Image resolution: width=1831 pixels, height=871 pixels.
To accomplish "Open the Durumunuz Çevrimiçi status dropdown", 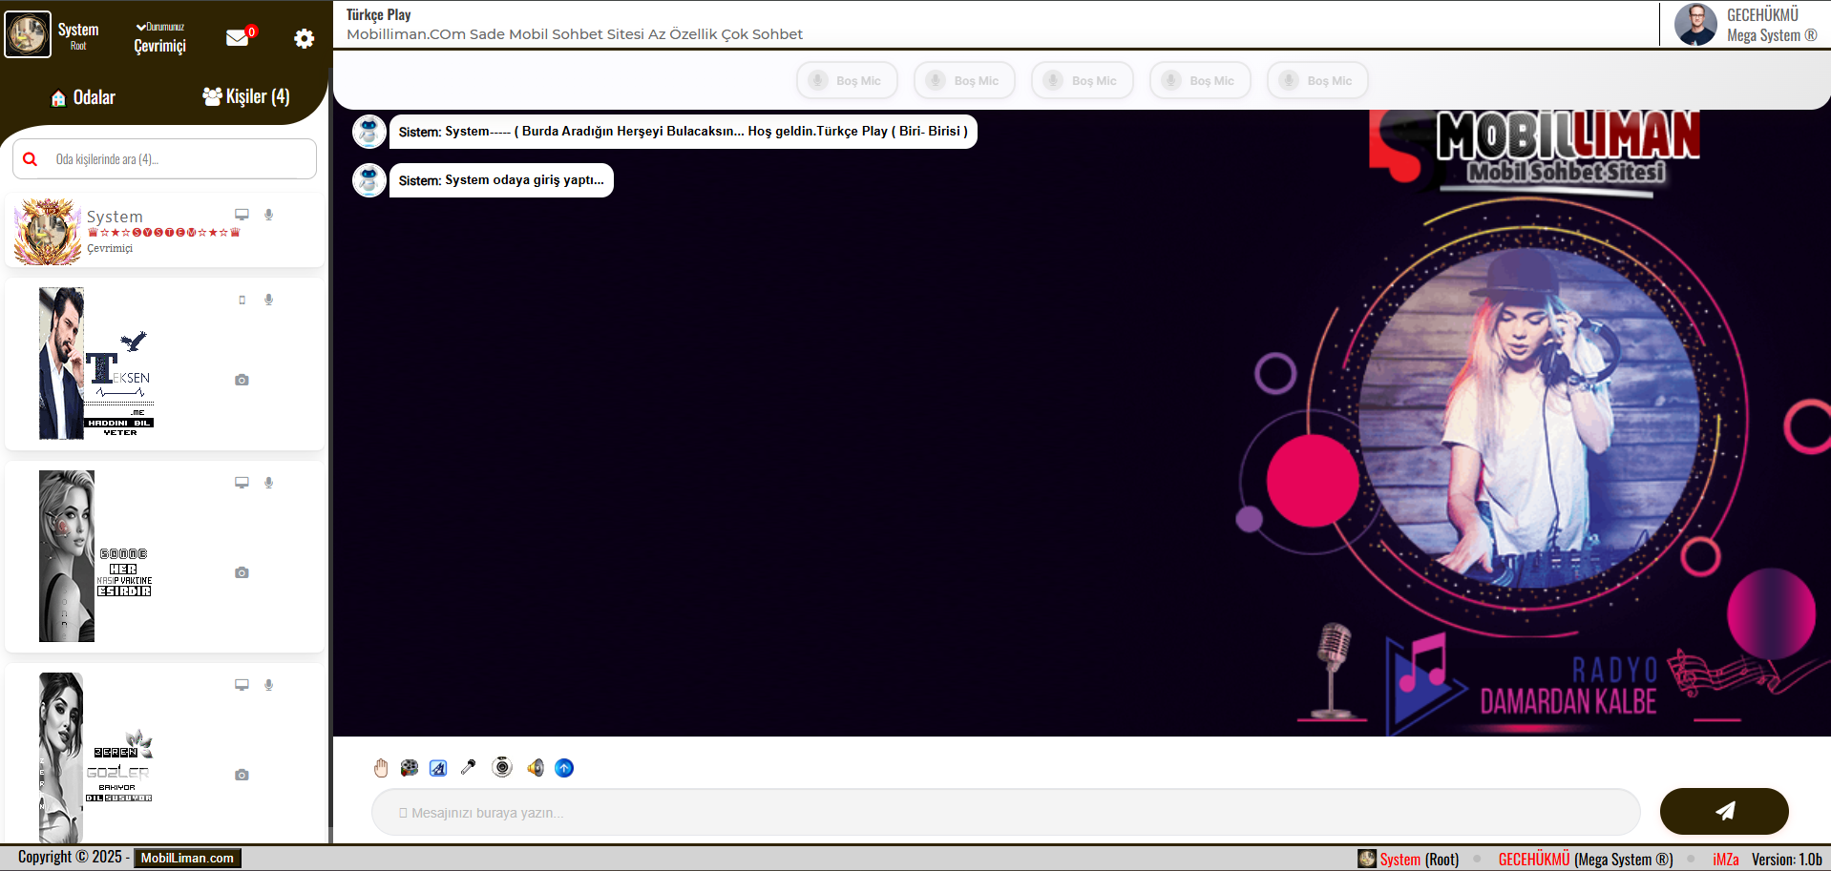I will (x=160, y=38).
